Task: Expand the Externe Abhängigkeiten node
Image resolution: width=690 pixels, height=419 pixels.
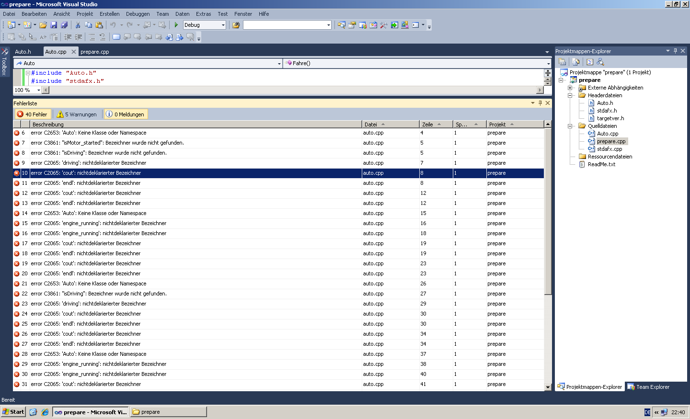Action: [x=570, y=88]
